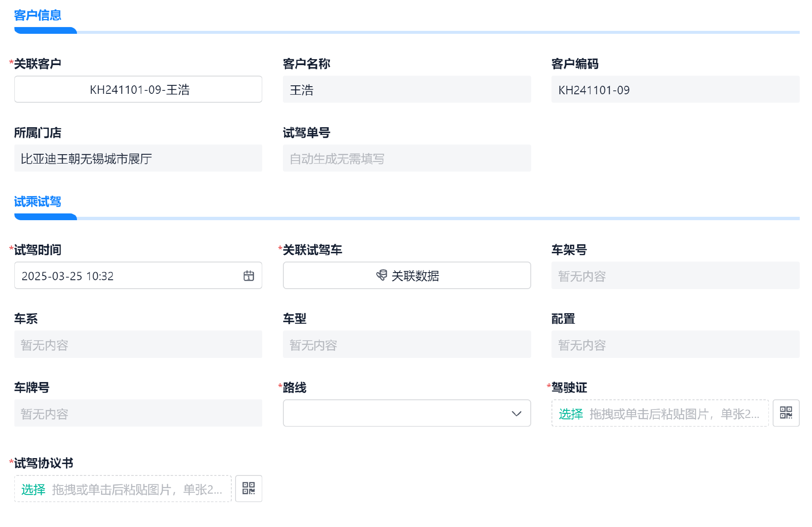This screenshot has width=812, height=527.
Task: Click the 所属门店 field
Action: 138,158
